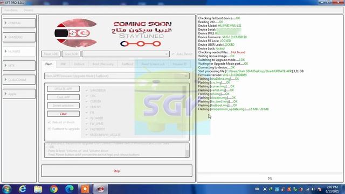The image size is (345, 194).
Task: Expand the Apple sidebar section
Action: coord(19,94)
